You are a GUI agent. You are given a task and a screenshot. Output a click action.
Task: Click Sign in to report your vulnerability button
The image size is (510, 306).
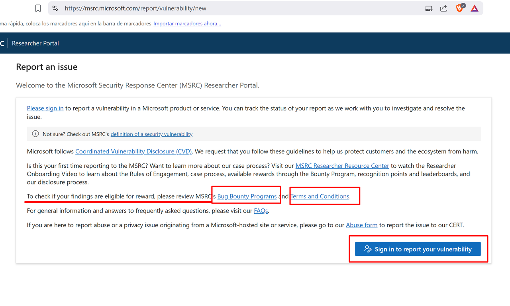coord(418,249)
